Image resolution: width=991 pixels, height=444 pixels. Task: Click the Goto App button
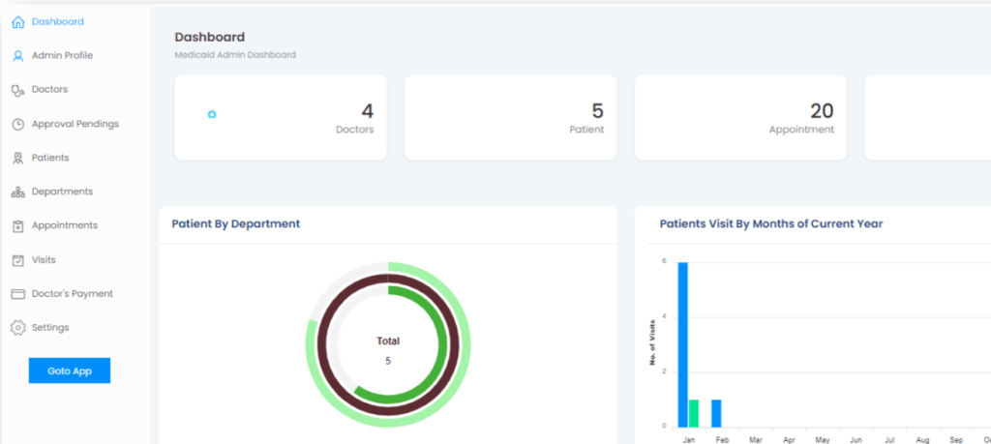(70, 370)
